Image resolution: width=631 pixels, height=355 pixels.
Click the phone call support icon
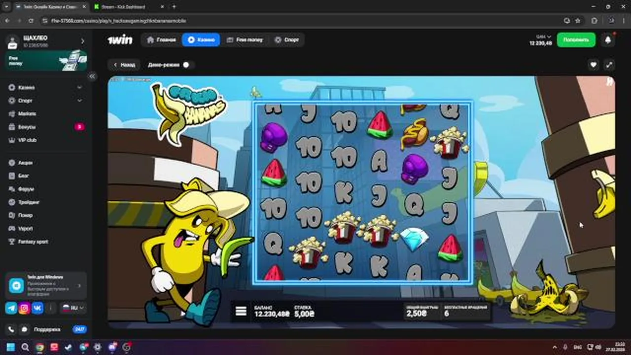pyautogui.click(x=11, y=329)
